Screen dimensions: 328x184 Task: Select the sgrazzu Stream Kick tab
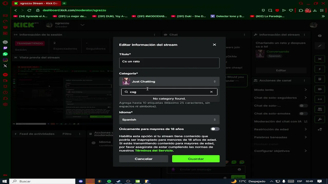point(36,3)
